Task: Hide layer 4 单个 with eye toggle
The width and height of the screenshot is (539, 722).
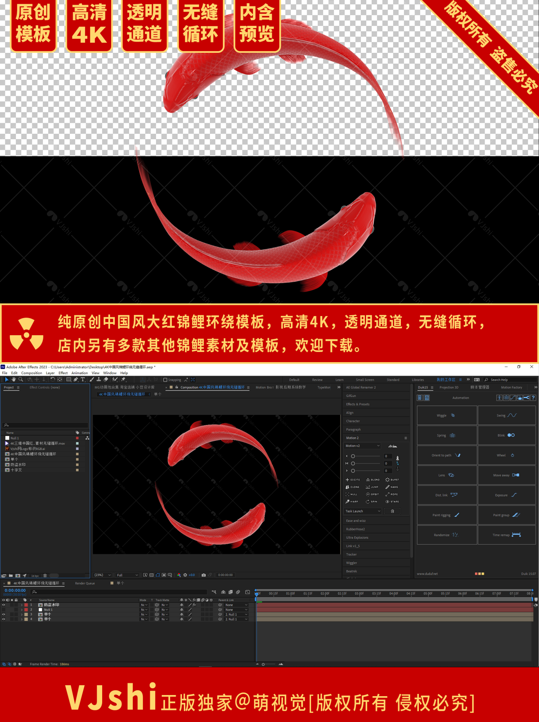Action: pyautogui.click(x=4, y=619)
